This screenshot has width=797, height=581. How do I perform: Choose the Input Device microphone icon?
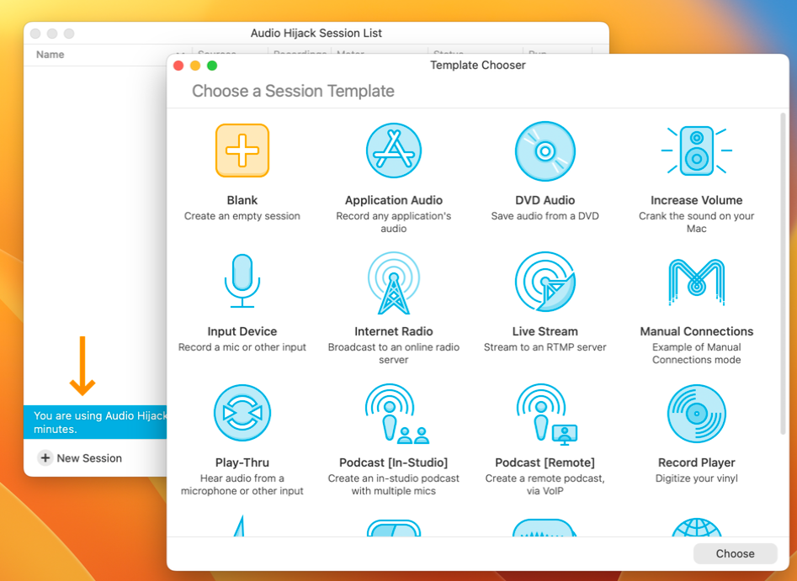coord(242,281)
